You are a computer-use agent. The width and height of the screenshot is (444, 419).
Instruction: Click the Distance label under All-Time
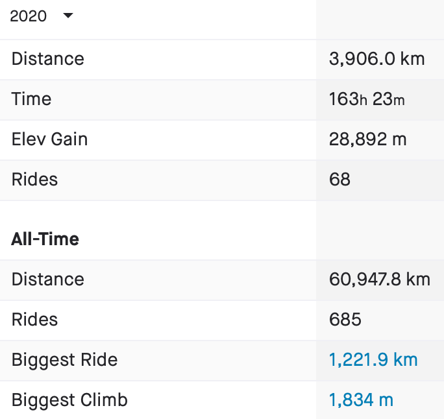(x=48, y=280)
